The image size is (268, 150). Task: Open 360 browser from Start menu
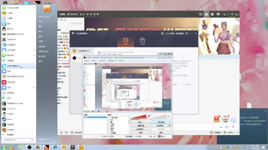[x=18, y=8]
